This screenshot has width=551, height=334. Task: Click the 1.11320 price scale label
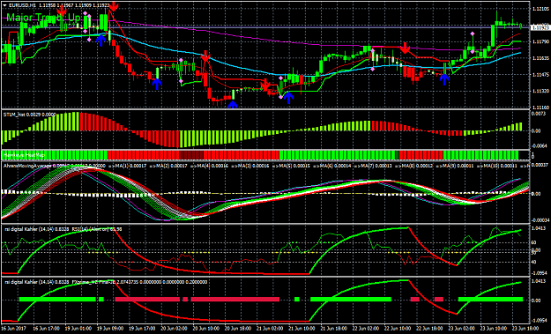click(x=540, y=92)
